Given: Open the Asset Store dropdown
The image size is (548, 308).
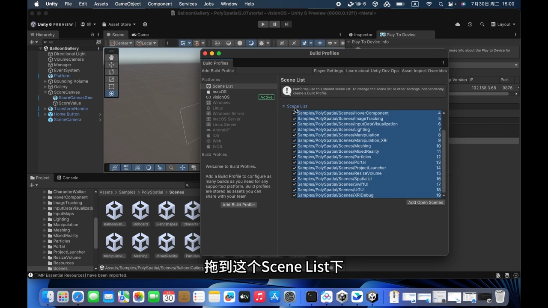Looking at the screenshot, I should tap(119, 24).
